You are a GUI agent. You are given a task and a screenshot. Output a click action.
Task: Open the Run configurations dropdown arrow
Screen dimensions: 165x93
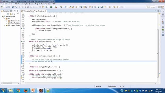pos(53,7)
